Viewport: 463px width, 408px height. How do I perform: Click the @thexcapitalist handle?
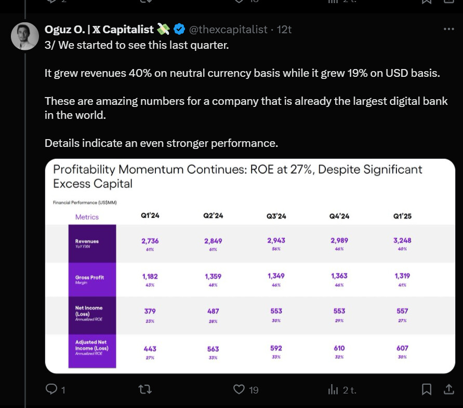228,29
